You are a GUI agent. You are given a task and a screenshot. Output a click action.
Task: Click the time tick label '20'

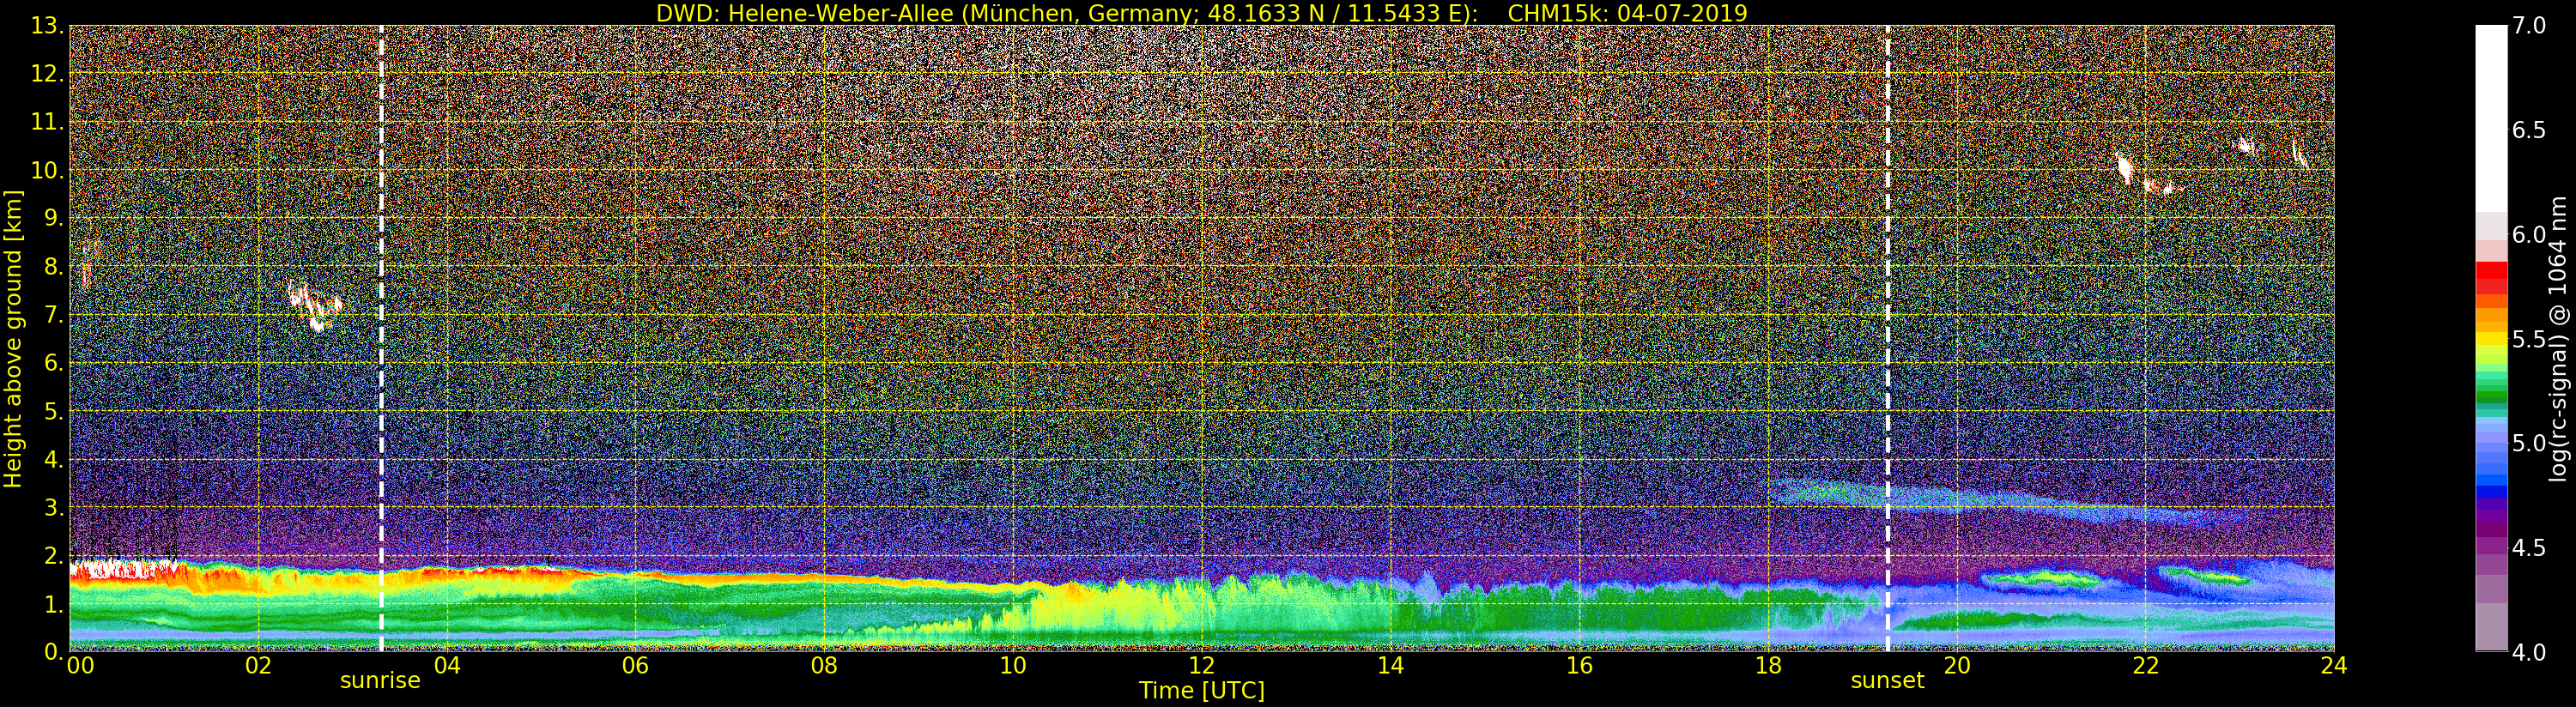click(1956, 666)
